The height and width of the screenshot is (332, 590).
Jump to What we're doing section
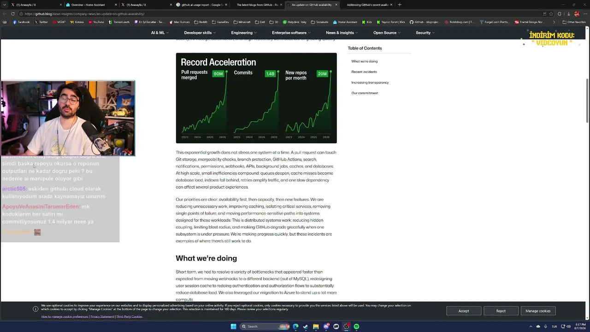coord(364,61)
